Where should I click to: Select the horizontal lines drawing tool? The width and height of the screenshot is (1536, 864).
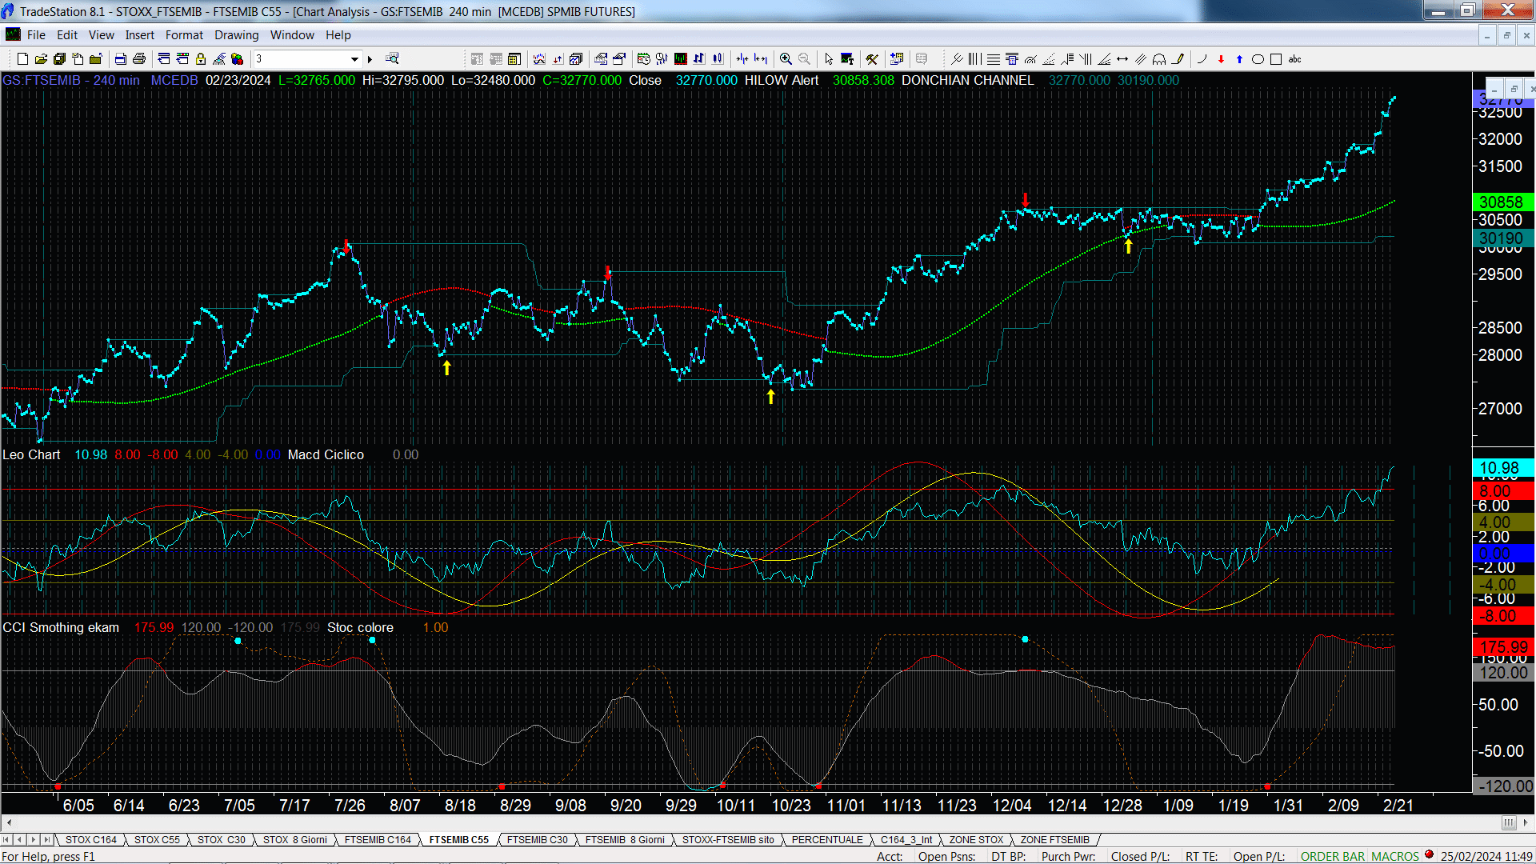click(x=994, y=58)
